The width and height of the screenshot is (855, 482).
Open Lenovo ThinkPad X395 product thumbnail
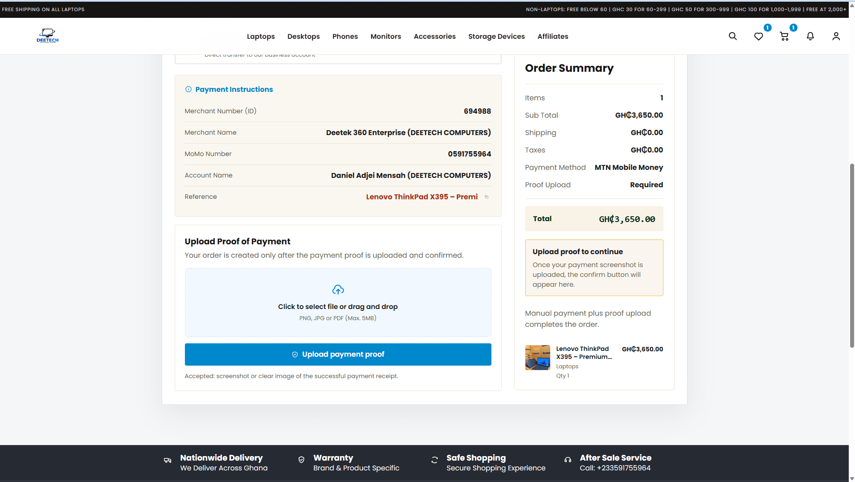[537, 358]
